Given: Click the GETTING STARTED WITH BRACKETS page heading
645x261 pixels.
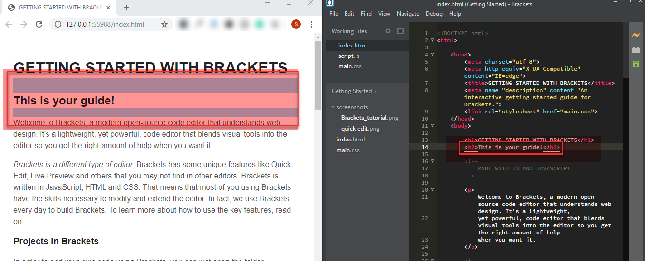Looking at the screenshot, I should point(150,67).
